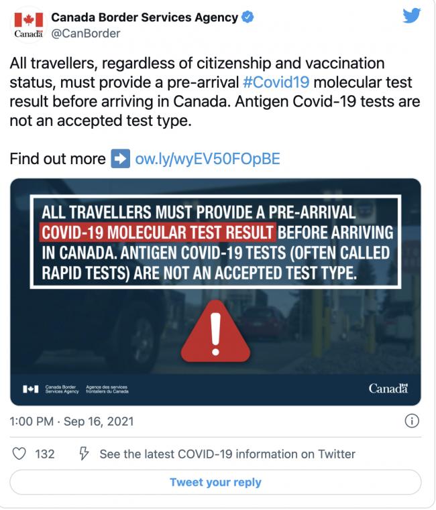Click the lightning bolt COVID-19 icon
The height and width of the screenshot is (510, 436).
(x=84, y=454)
